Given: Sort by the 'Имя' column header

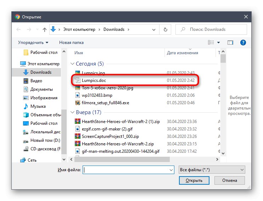Looking at the screenshot, I should pos(78,53).
